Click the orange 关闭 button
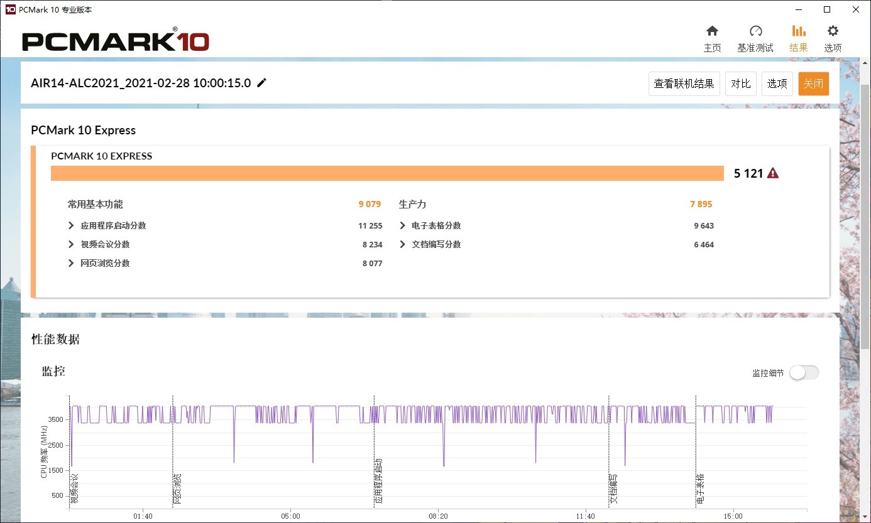This screenshot has height=523, width=871. (814, 84)
